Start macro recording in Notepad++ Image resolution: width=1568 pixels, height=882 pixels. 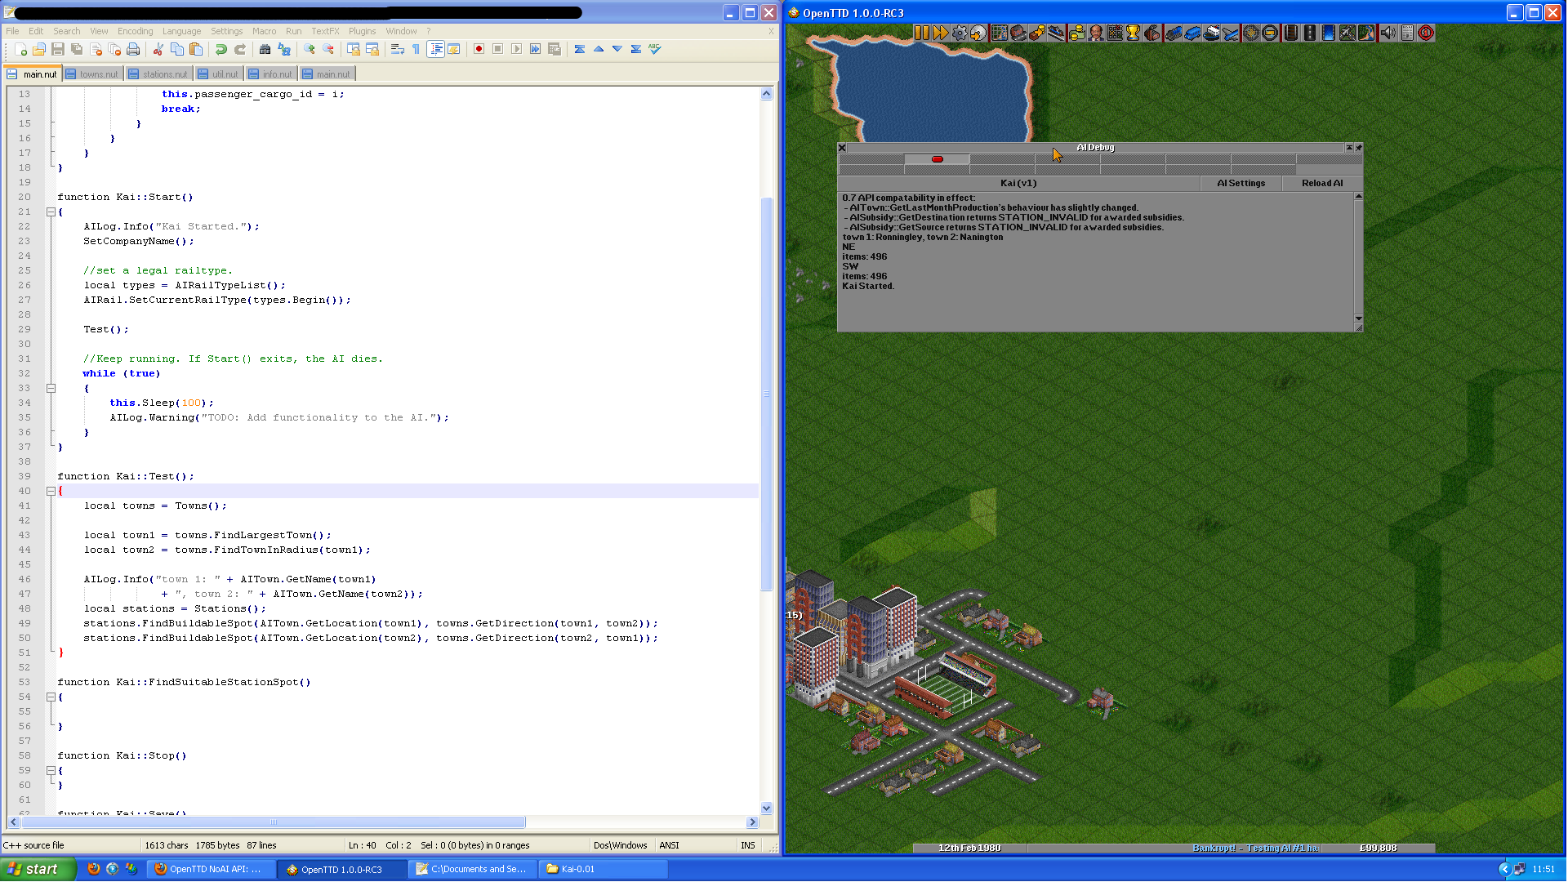point(479,49)
